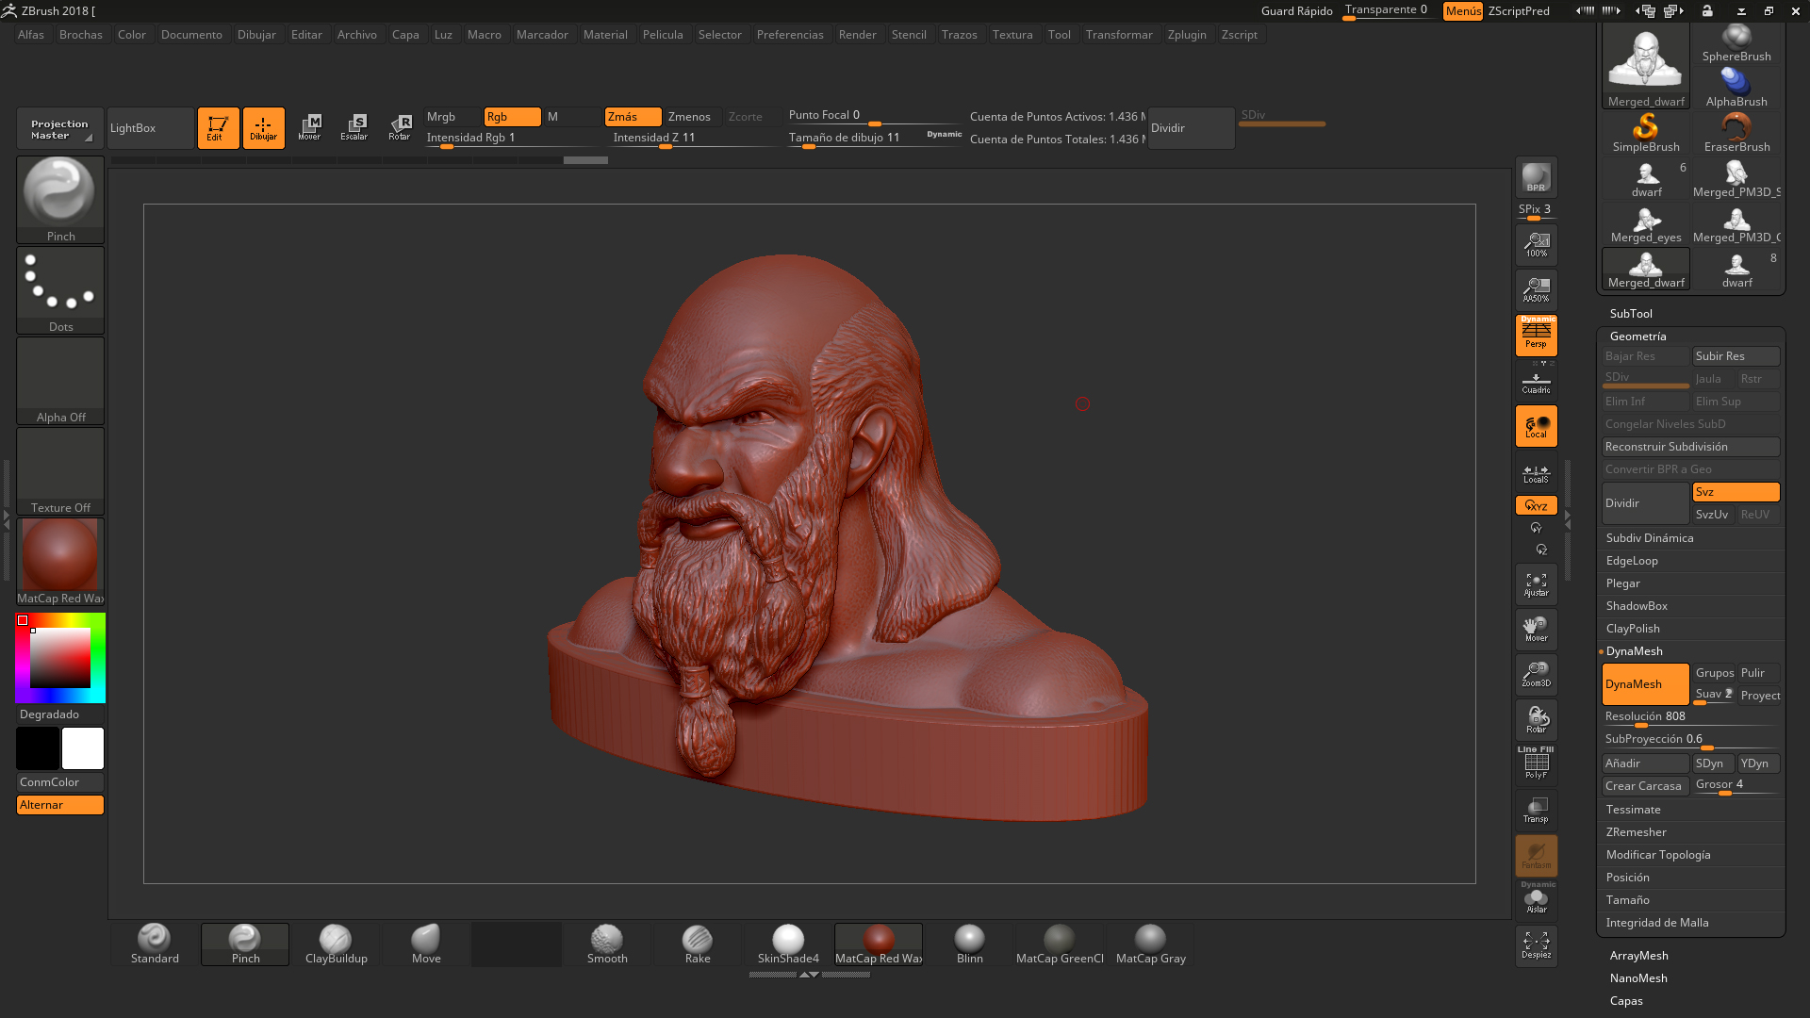Click the Ajustar frame icon
Image resolution: width=1810 pixels, height=1018 pixels.
1536,585
